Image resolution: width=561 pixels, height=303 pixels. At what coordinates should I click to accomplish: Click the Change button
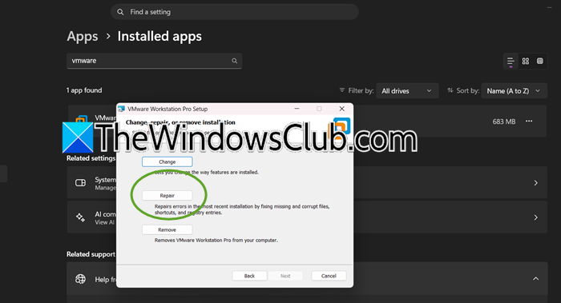[x=167, y=161]
